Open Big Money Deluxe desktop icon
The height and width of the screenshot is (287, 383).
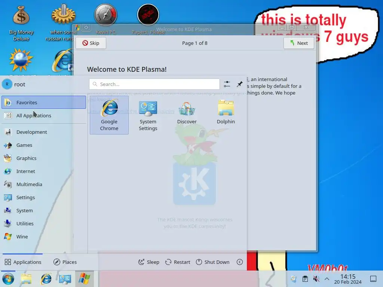click(21, 23)
